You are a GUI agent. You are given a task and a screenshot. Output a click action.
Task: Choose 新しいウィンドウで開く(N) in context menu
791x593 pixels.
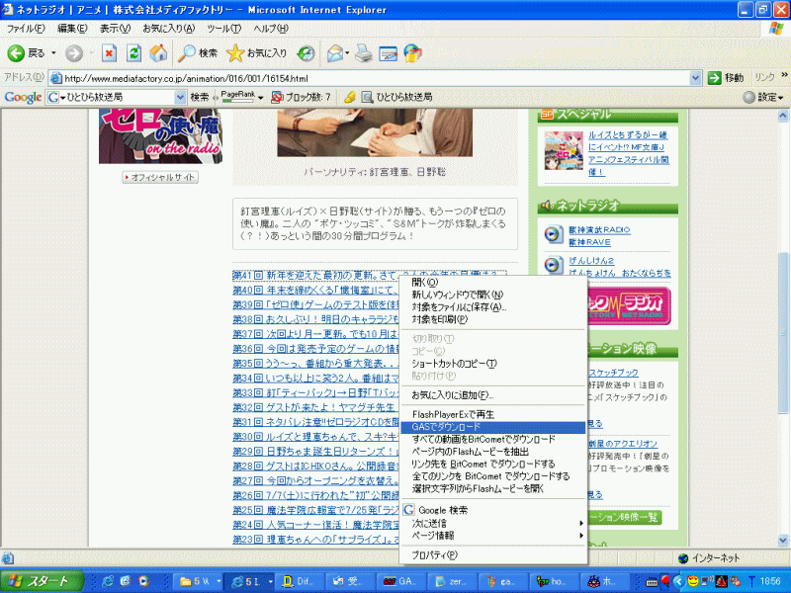(493, 295)
